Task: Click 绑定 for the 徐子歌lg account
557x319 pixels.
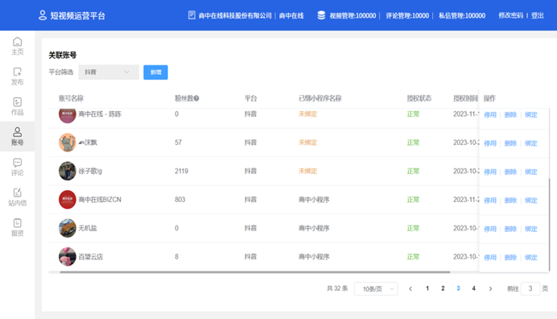Action: 531,172
